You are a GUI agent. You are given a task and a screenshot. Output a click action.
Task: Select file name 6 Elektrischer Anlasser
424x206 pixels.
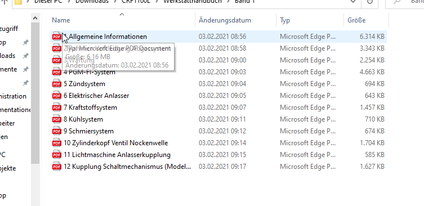tap(96, 96)
